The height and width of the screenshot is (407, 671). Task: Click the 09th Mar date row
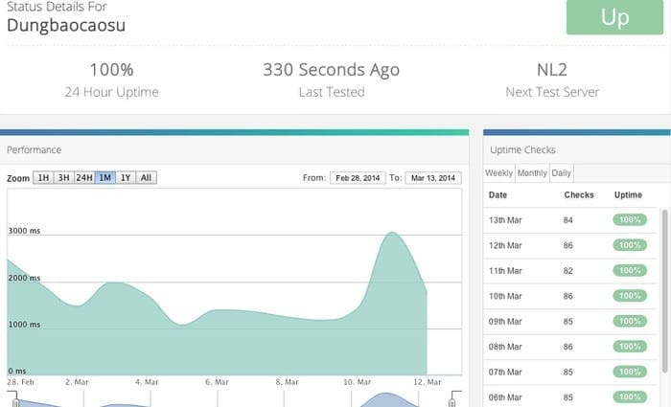click(x=570, y=322)
